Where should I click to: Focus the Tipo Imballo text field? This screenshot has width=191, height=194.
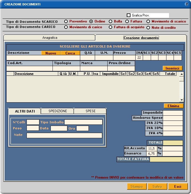tap(83, 122)
